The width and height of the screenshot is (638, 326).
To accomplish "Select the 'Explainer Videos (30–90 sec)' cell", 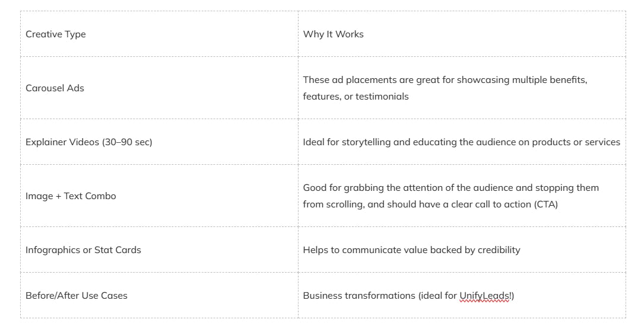I will [x=159, y=142].
